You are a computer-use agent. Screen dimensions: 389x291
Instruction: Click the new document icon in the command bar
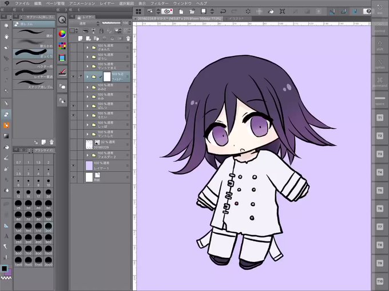click(x=181, y=11)
